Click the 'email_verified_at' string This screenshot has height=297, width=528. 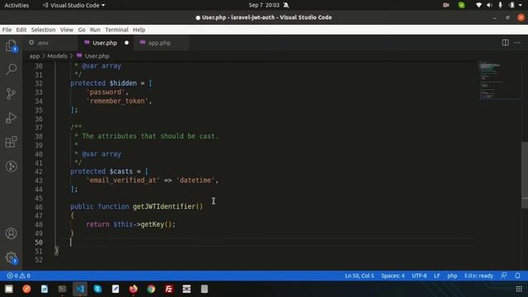pos(123,180)
